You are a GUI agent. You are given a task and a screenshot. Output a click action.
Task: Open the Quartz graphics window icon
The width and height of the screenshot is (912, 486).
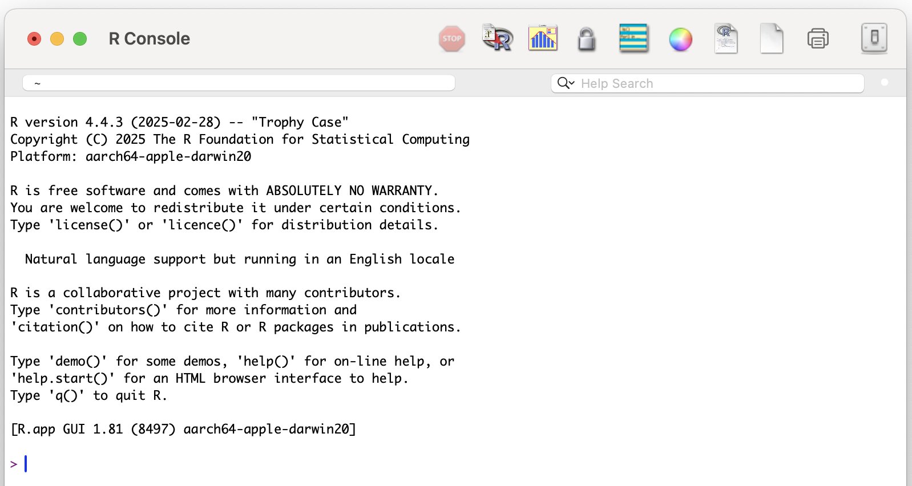click(x=543, y=38)
